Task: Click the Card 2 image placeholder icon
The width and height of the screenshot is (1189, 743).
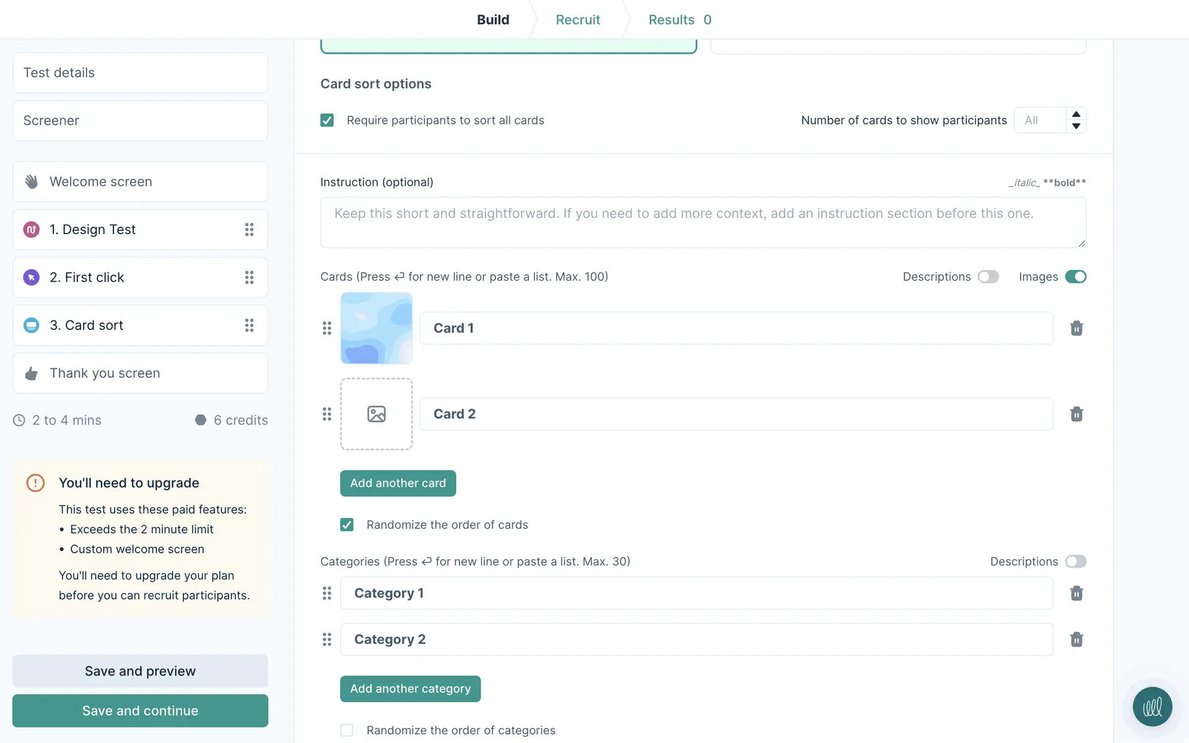Action: coord(376,414)
